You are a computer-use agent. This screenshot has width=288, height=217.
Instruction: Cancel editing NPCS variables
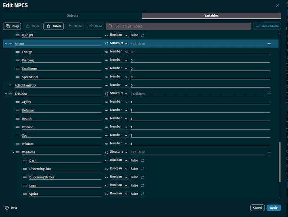(257, 208)
